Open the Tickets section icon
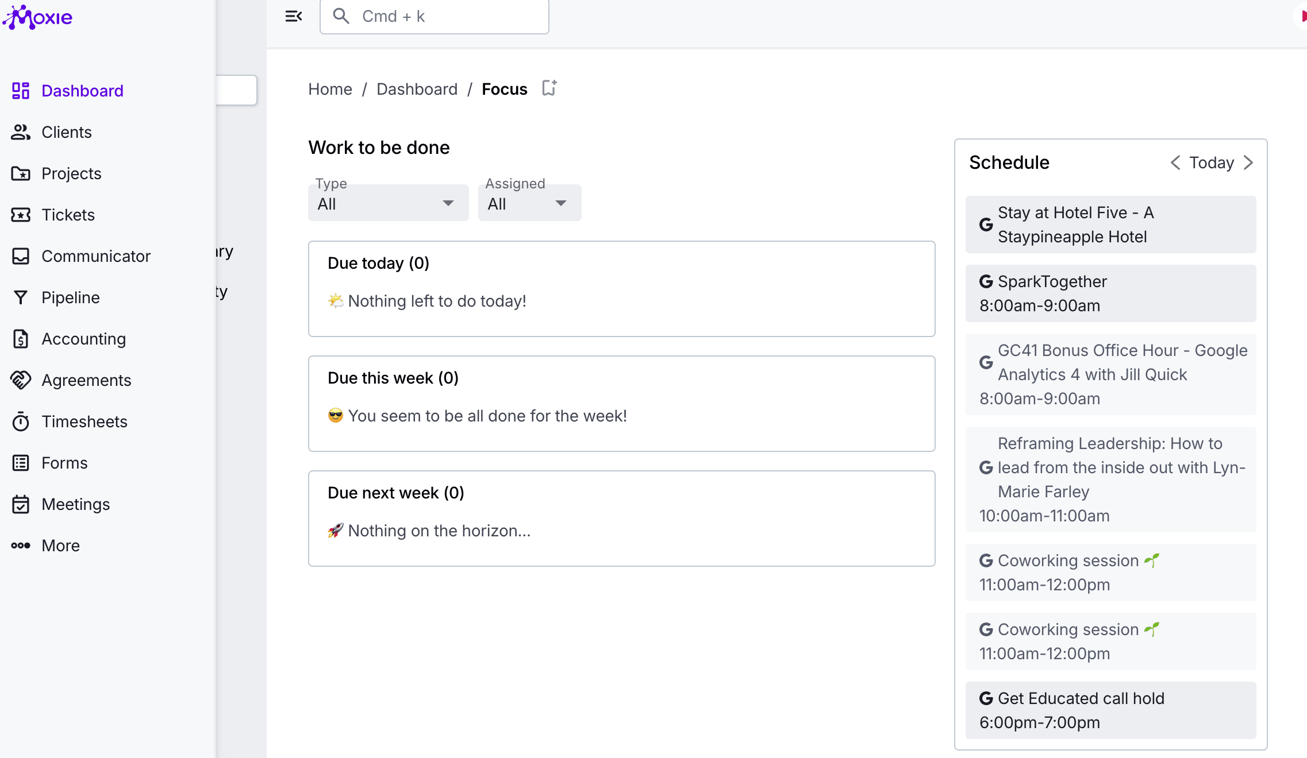This screenshot has width=1307, height=758. [21, 215]
